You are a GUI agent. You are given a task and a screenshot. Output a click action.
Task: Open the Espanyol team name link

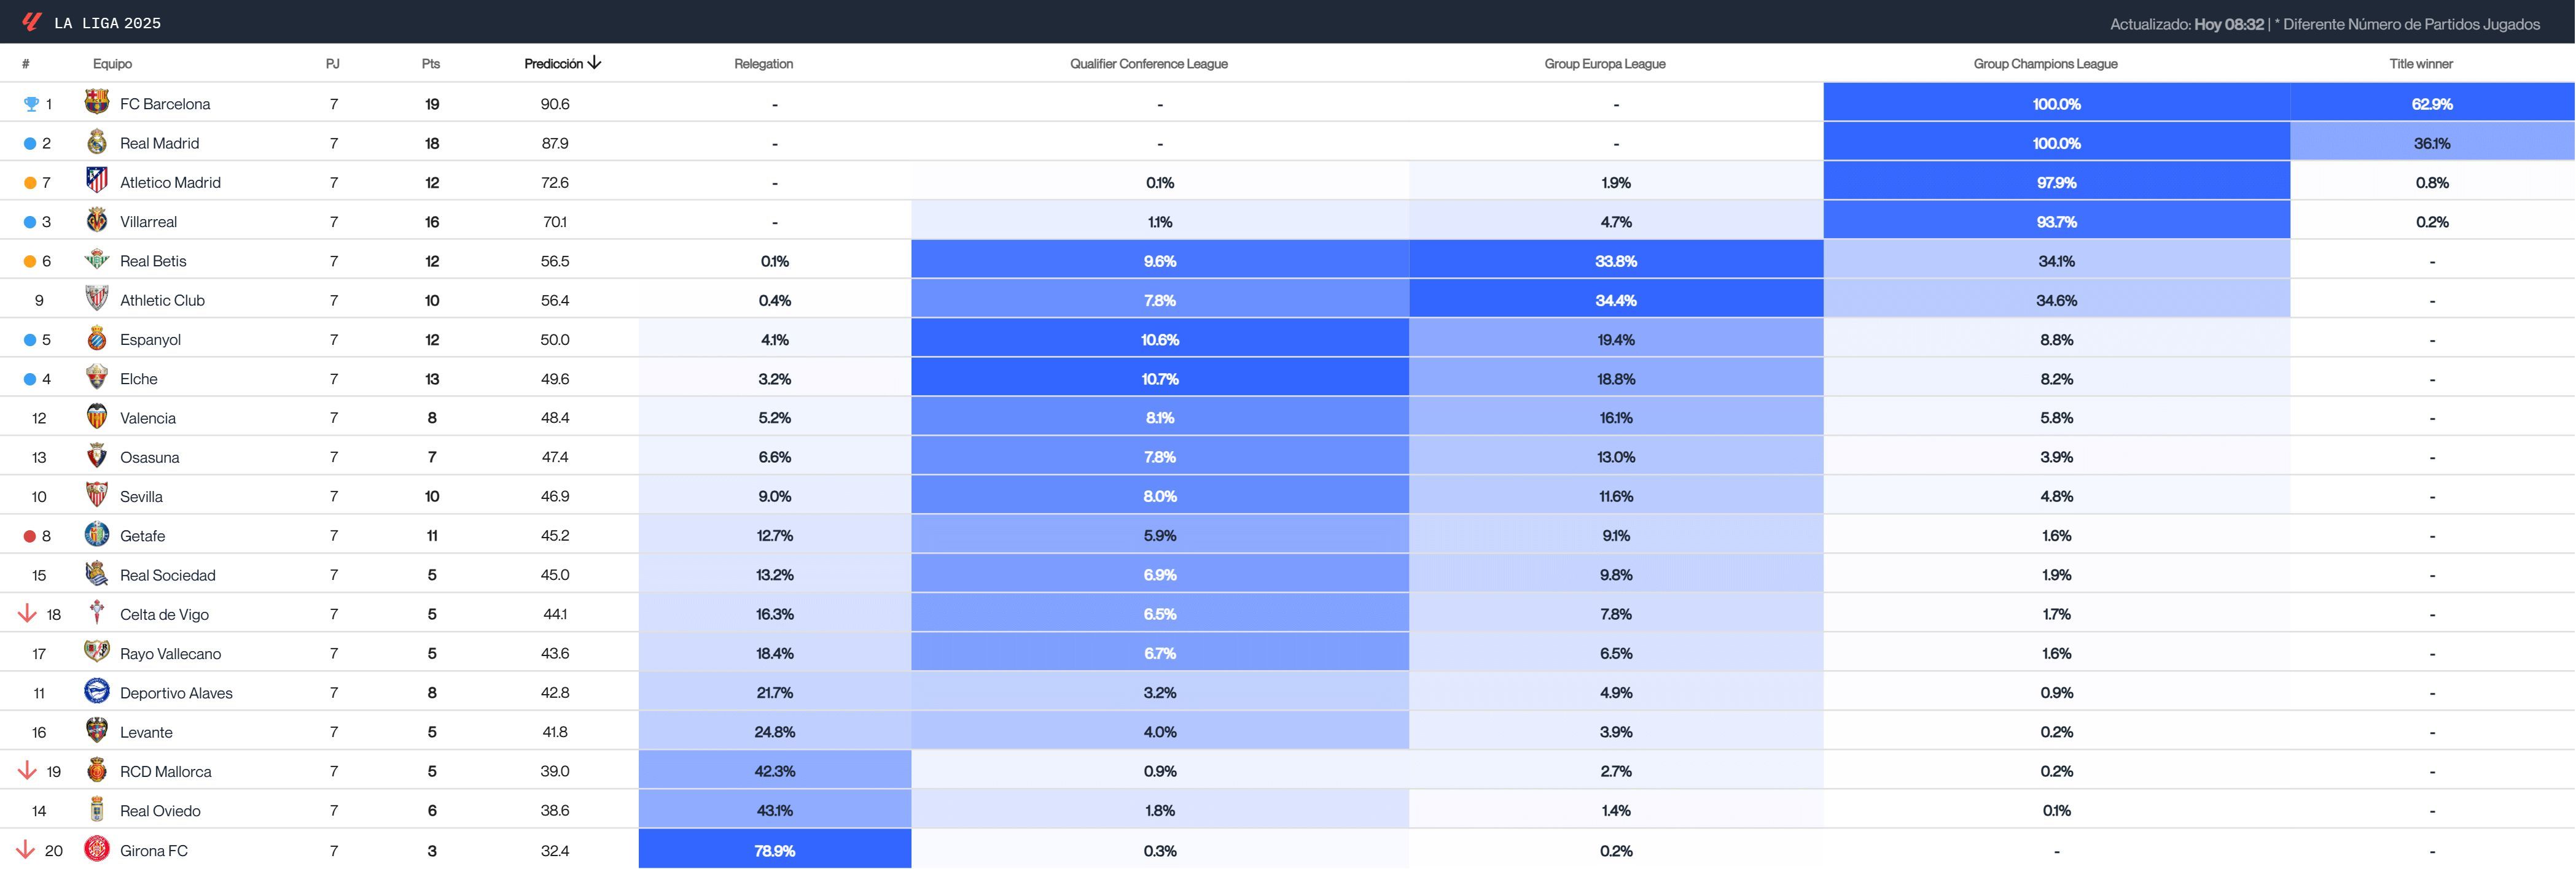point(151,339)
